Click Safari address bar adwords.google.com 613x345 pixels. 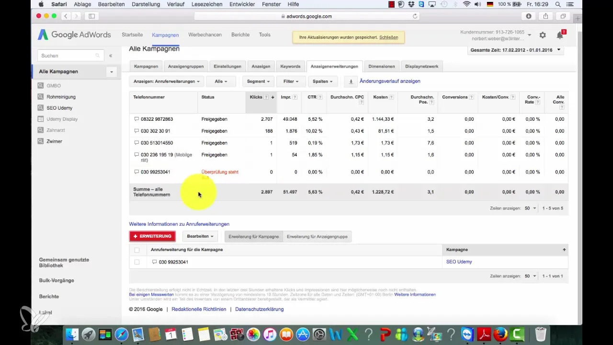307,16
